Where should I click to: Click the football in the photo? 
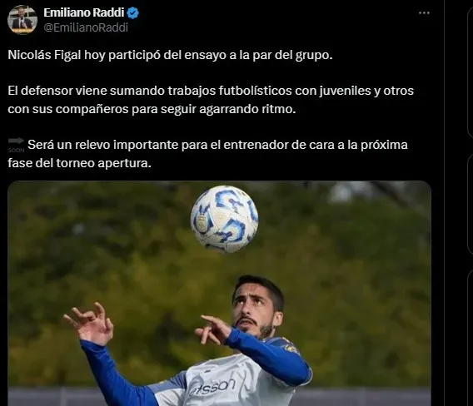[x=224, y=219]
